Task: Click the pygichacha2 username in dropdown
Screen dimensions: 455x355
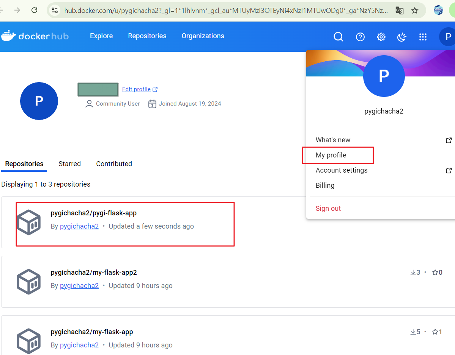Action: point(384,111)
